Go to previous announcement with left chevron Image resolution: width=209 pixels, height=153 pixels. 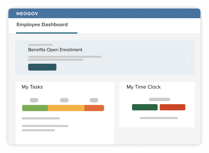point(21,57)
